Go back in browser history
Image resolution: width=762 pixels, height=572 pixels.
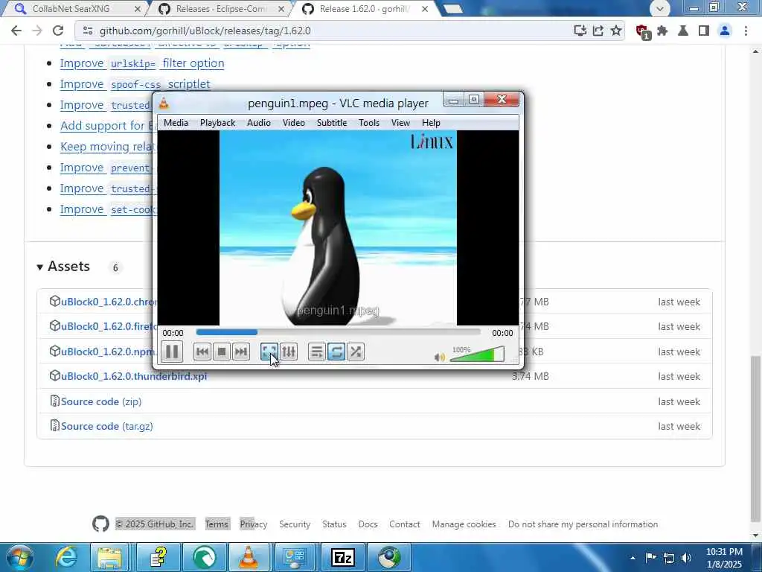coord(16,31)
